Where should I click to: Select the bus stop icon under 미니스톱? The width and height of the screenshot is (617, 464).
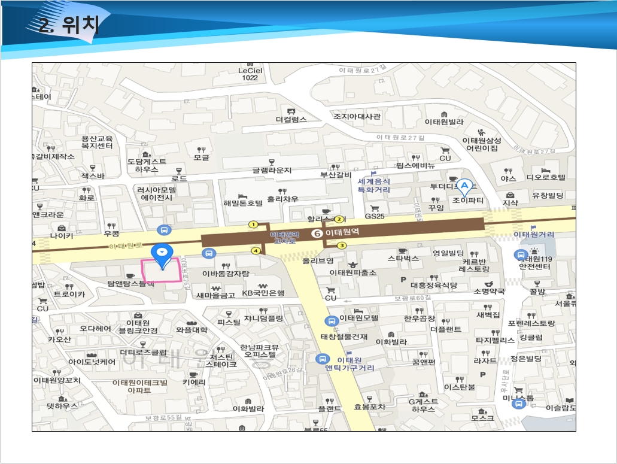(x=519, y=404)
